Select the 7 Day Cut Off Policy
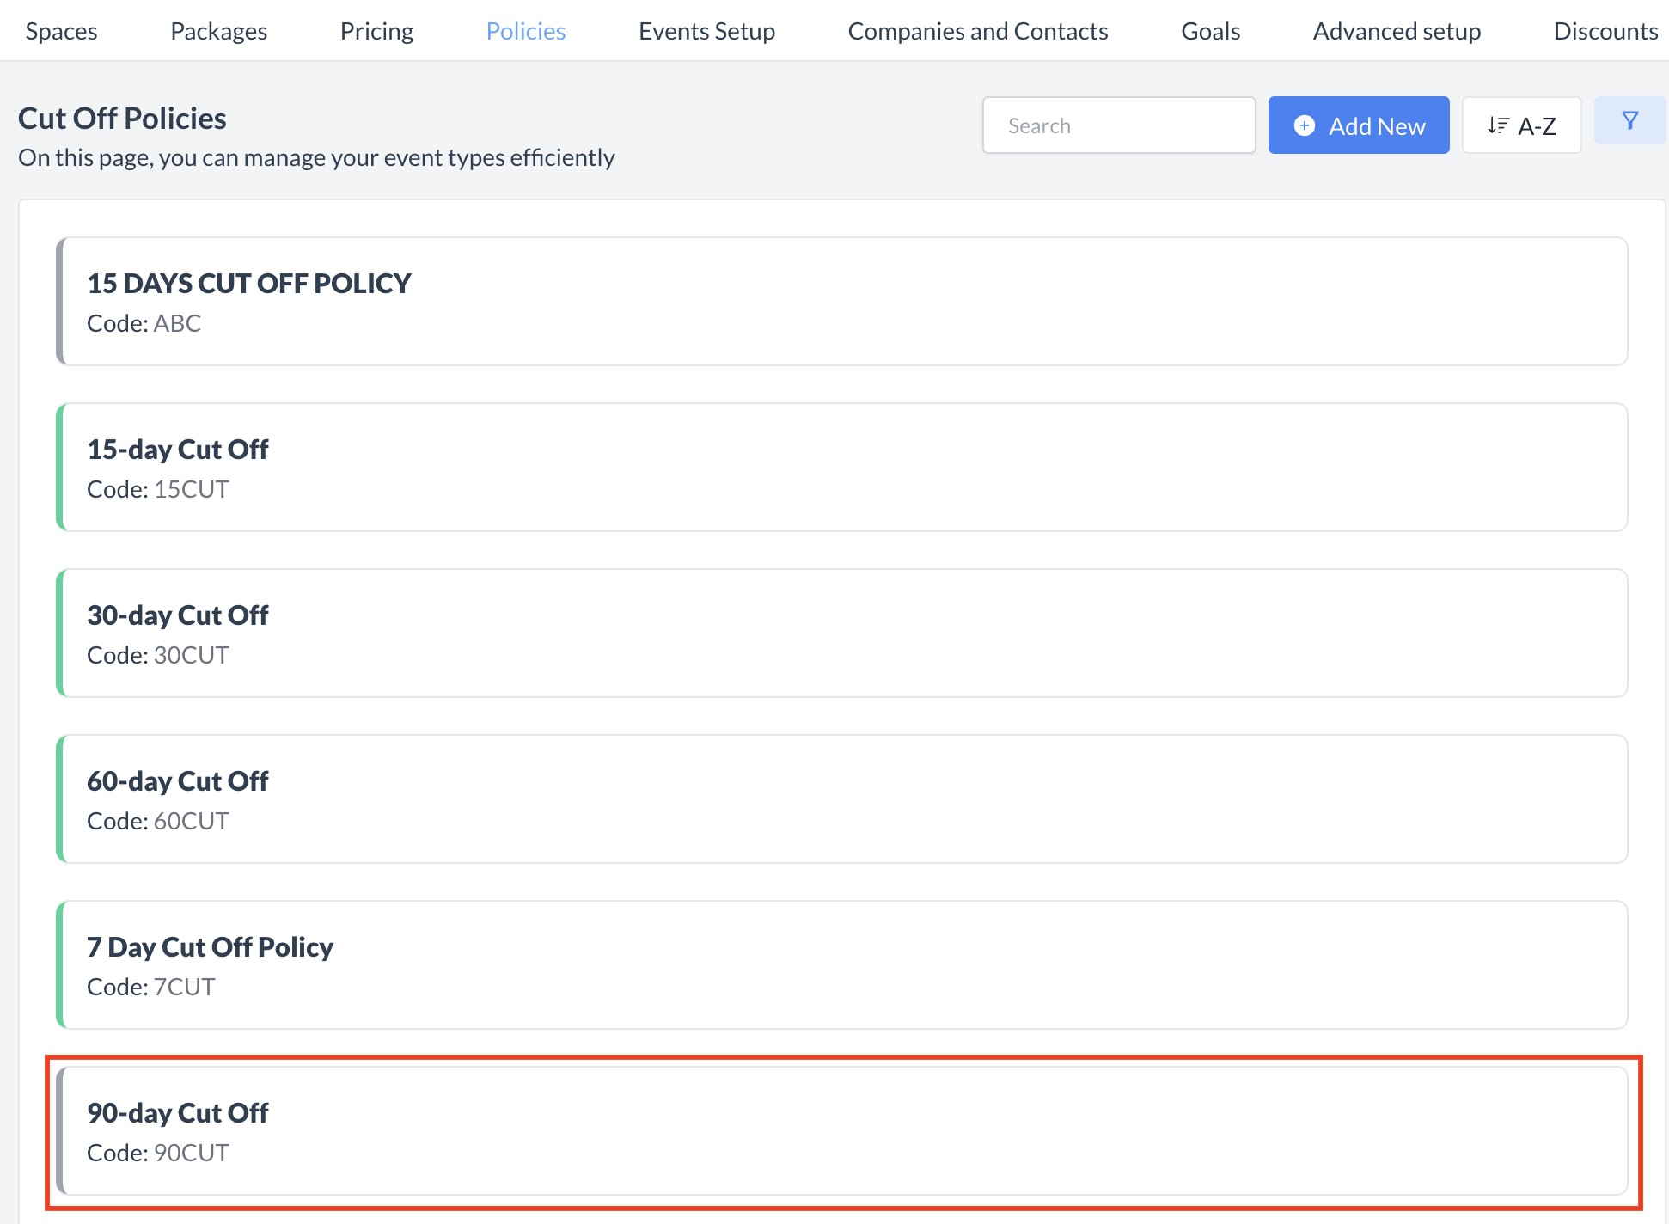Screen dimensions: 1669x1224 coord(841,964)
